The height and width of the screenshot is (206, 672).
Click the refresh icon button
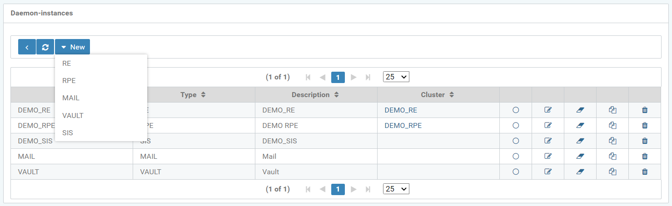tap(45, 47)
